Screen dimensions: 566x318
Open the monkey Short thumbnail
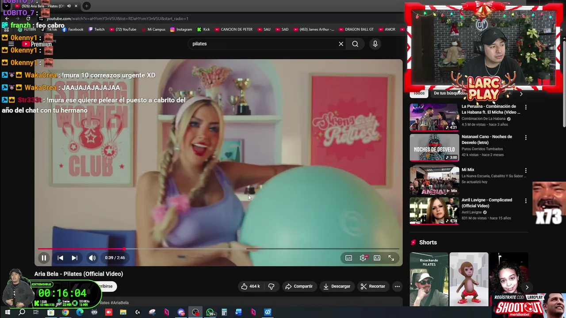click(x=469, y=279)
